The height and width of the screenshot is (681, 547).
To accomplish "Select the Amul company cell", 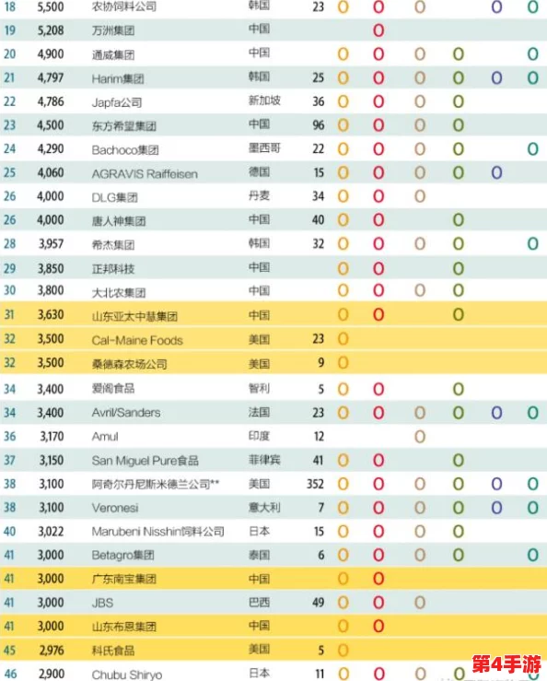I will pyautogui.click(x=105, y=436).
